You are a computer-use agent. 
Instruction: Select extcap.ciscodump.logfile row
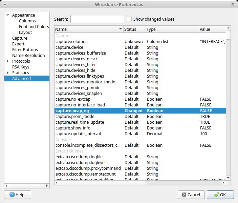tap(140, 157)
